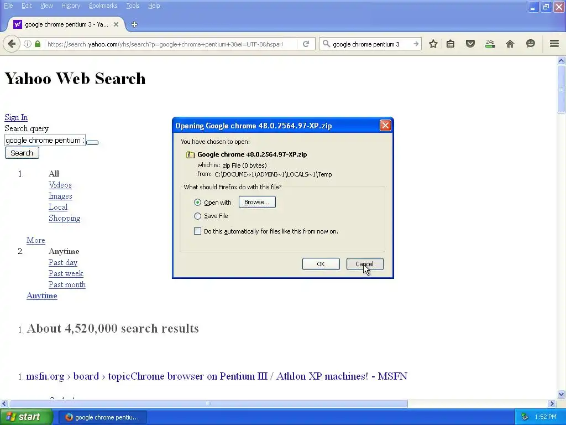Open the Shopping results link
566x425 pixels.
64,218
